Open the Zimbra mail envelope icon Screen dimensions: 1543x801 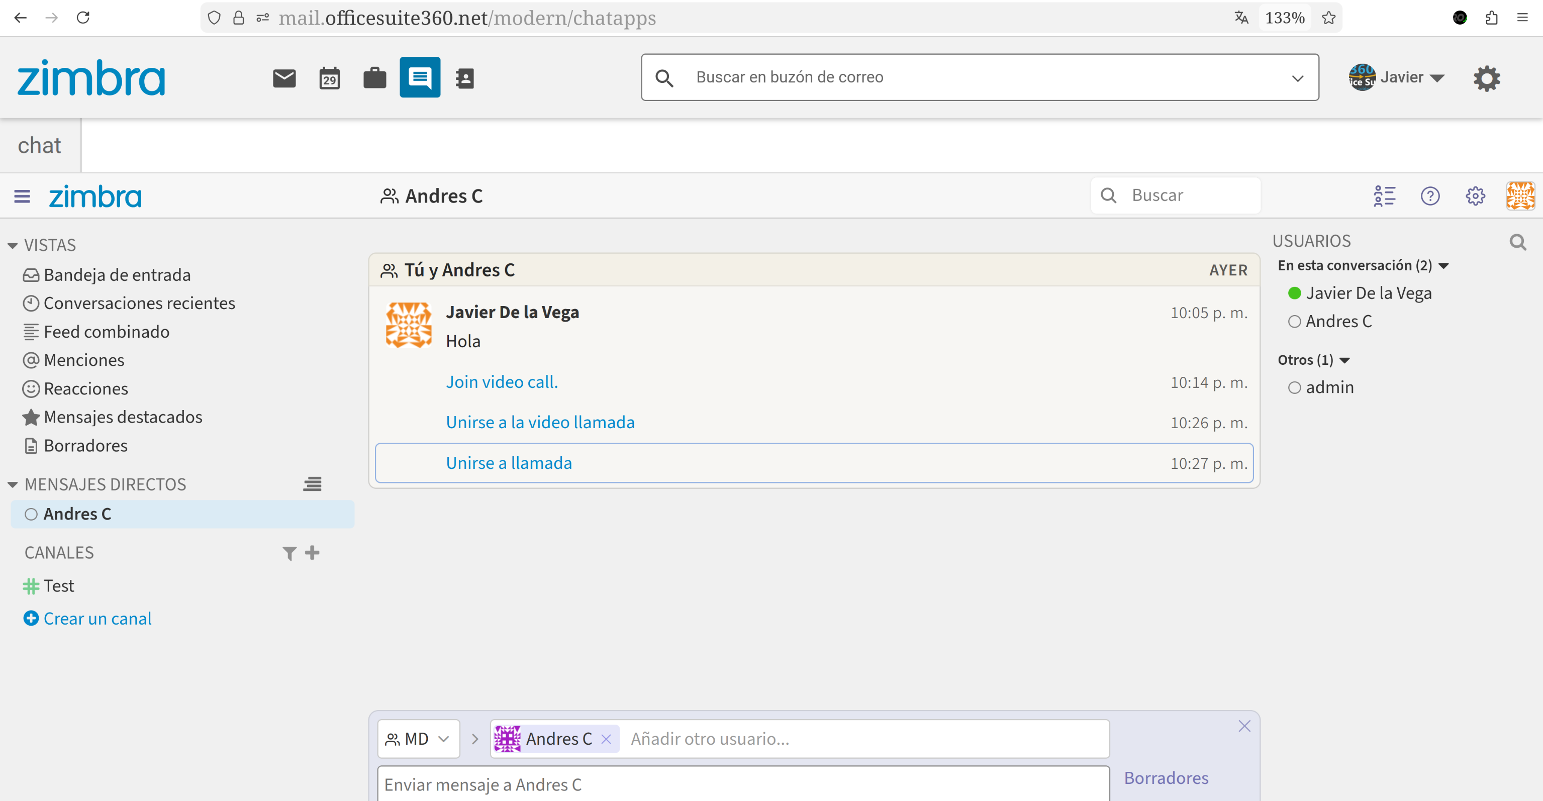pos(284,78)
